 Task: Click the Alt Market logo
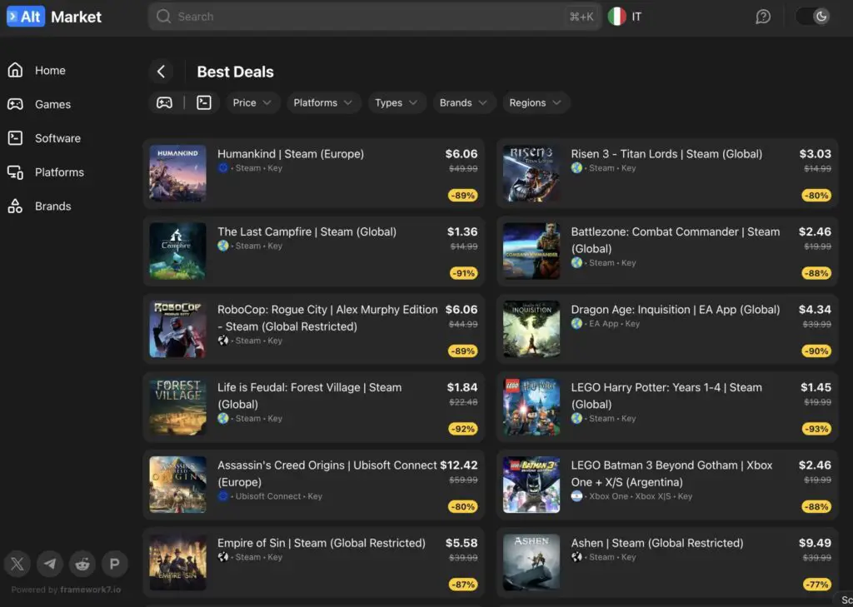(55, 16)
